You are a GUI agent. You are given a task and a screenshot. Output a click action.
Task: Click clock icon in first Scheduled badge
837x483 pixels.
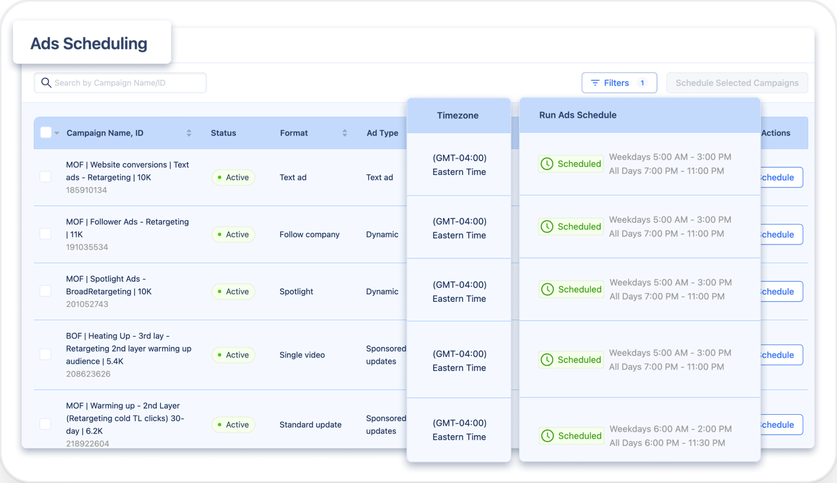coord(547,164)
